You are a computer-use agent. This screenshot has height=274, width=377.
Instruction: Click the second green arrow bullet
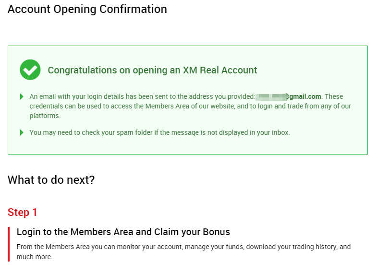22,132
